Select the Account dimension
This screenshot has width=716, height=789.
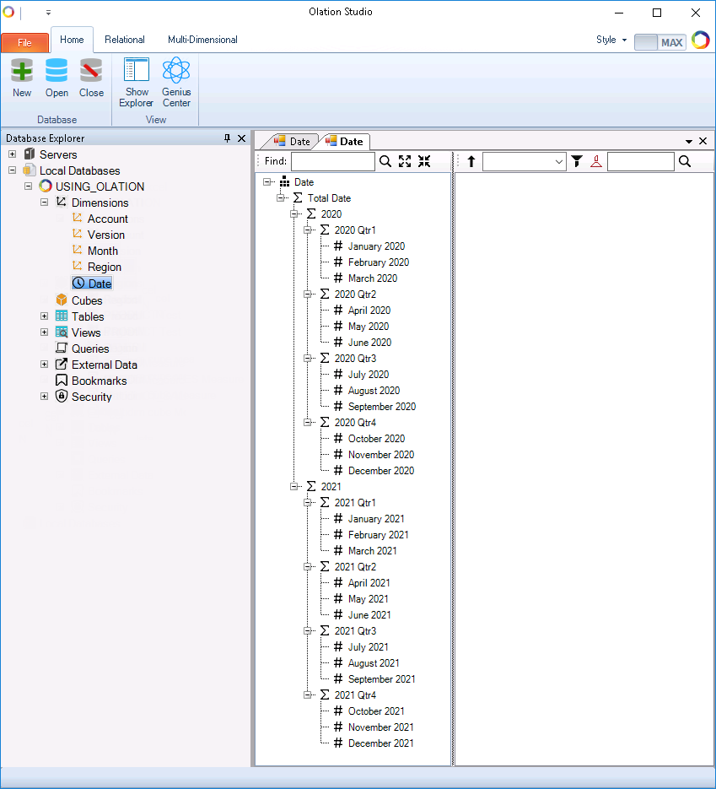(108, 219)
